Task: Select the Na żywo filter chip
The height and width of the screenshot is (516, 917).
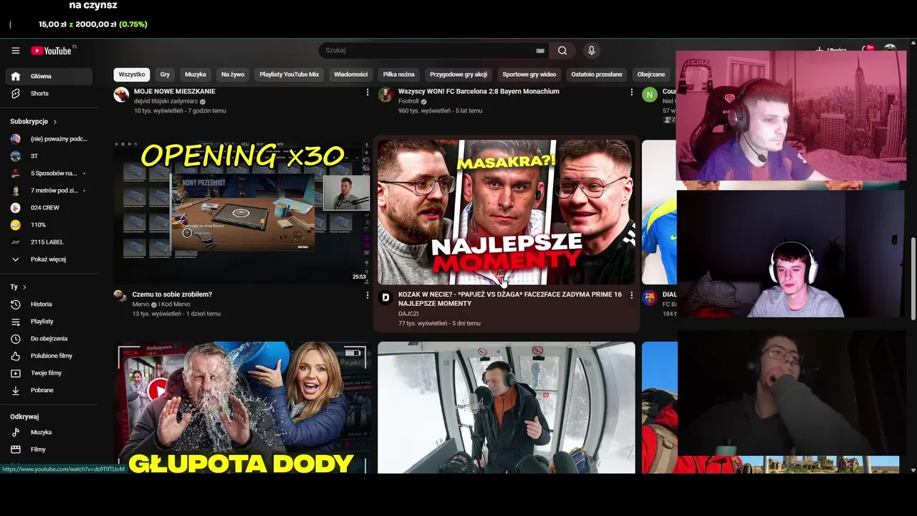Action: coord(233,75)
